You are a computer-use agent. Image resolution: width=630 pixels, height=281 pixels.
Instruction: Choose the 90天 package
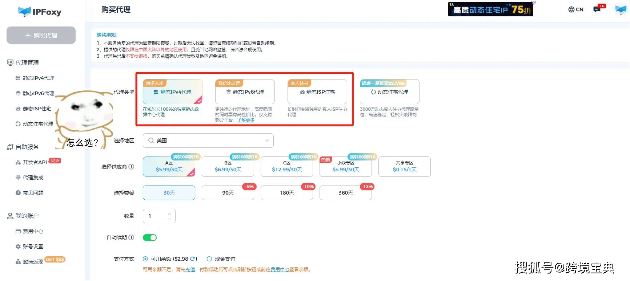tap(228, 193)
